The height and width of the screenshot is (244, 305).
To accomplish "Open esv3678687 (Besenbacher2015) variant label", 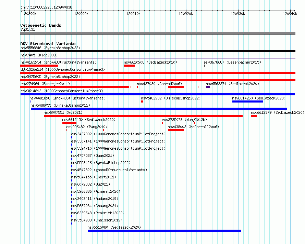I will tap(232, 62).
